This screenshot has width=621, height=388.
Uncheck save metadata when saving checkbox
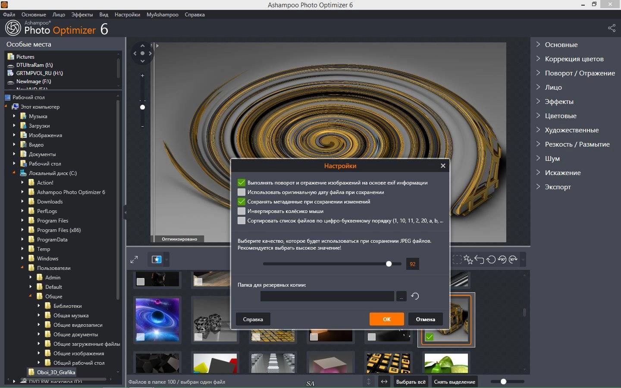coord(241,202)
